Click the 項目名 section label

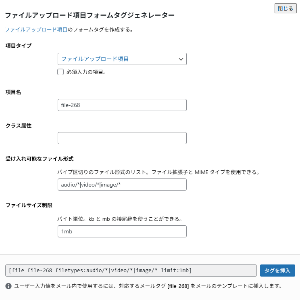tap(13, 92)
